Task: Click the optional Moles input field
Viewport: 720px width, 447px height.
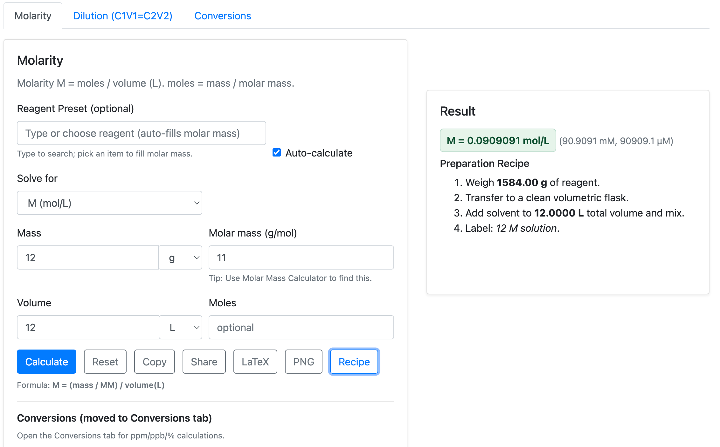Action: pos(301,327)
